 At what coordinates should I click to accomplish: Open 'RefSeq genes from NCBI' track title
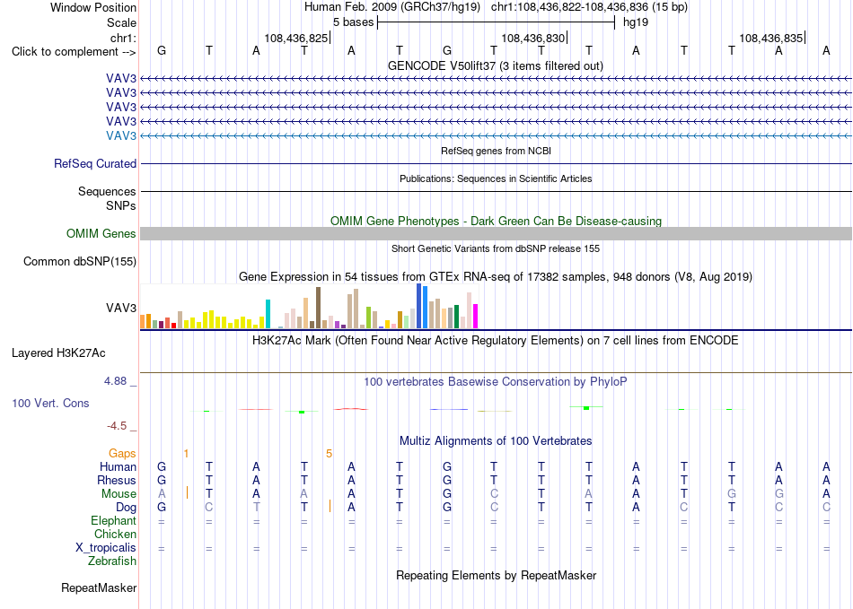click(x=496, y=151)
